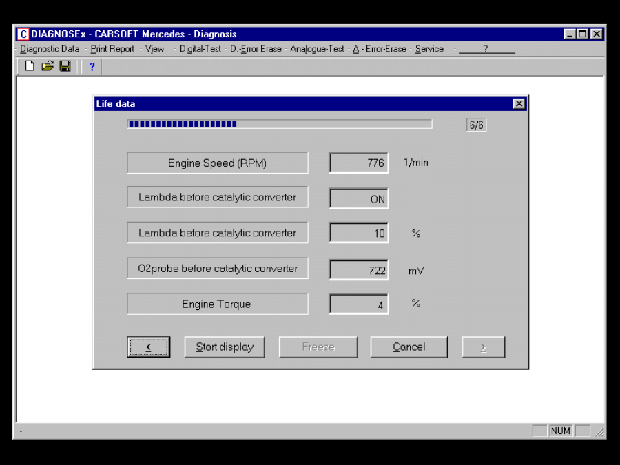This screenshot has width=620, height=465.
Task: Go to previous page with the < button
Action: 148,347
